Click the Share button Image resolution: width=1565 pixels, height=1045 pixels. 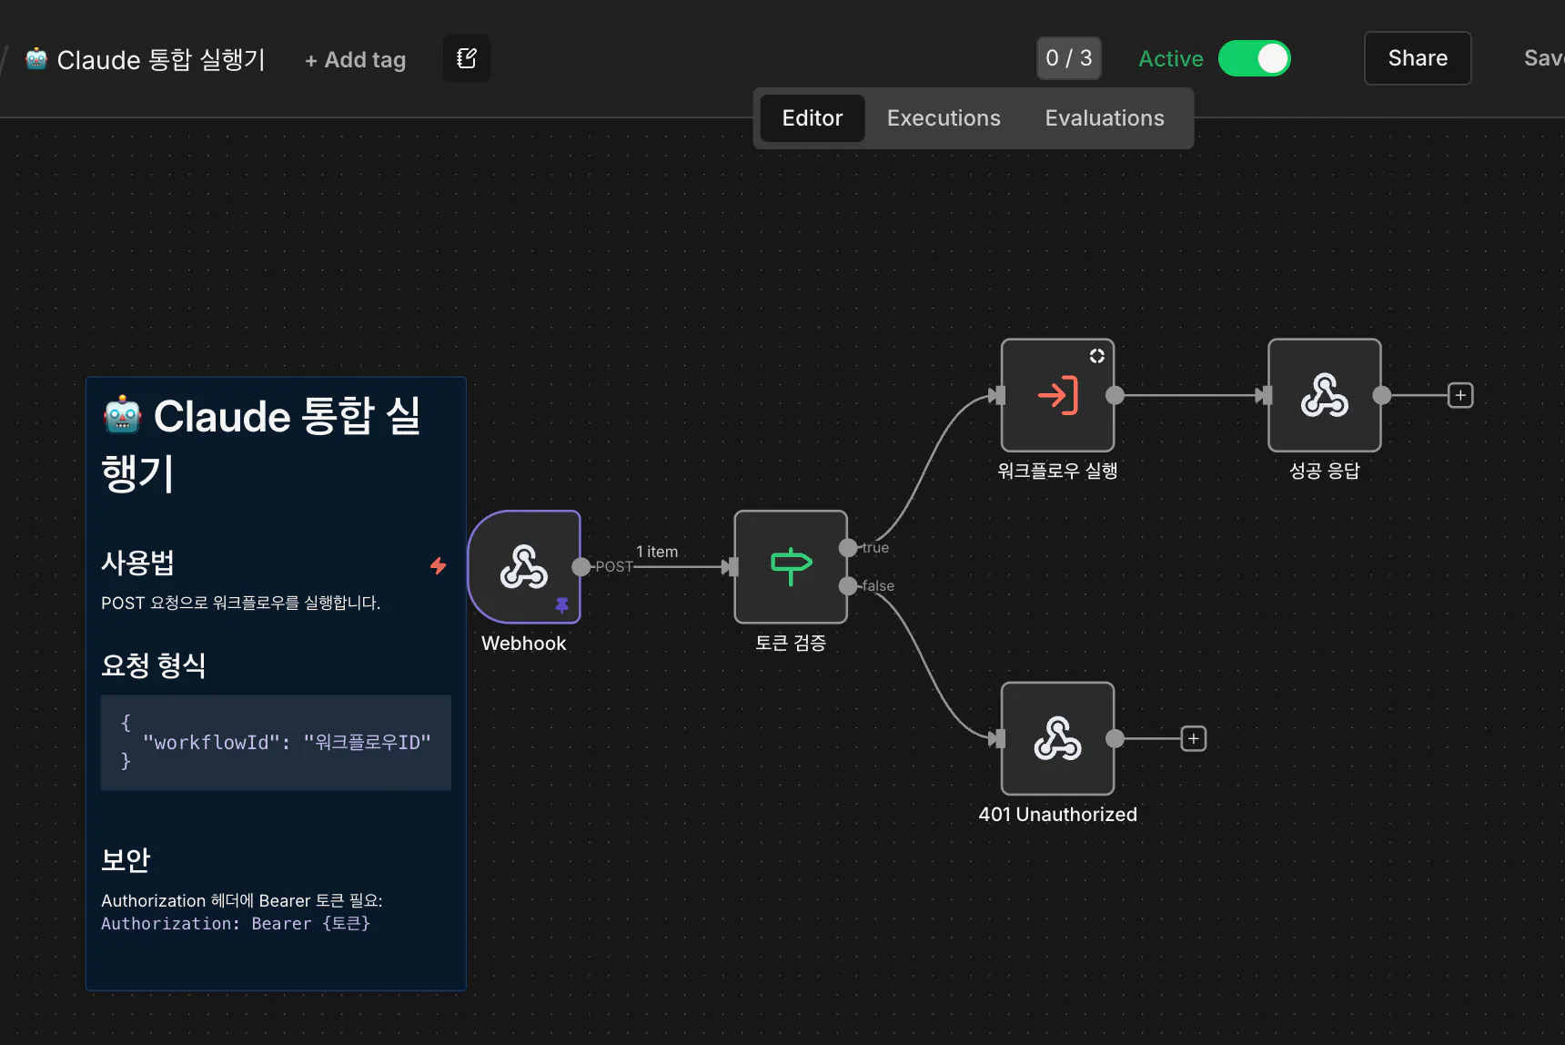[x=1418, y=58]
